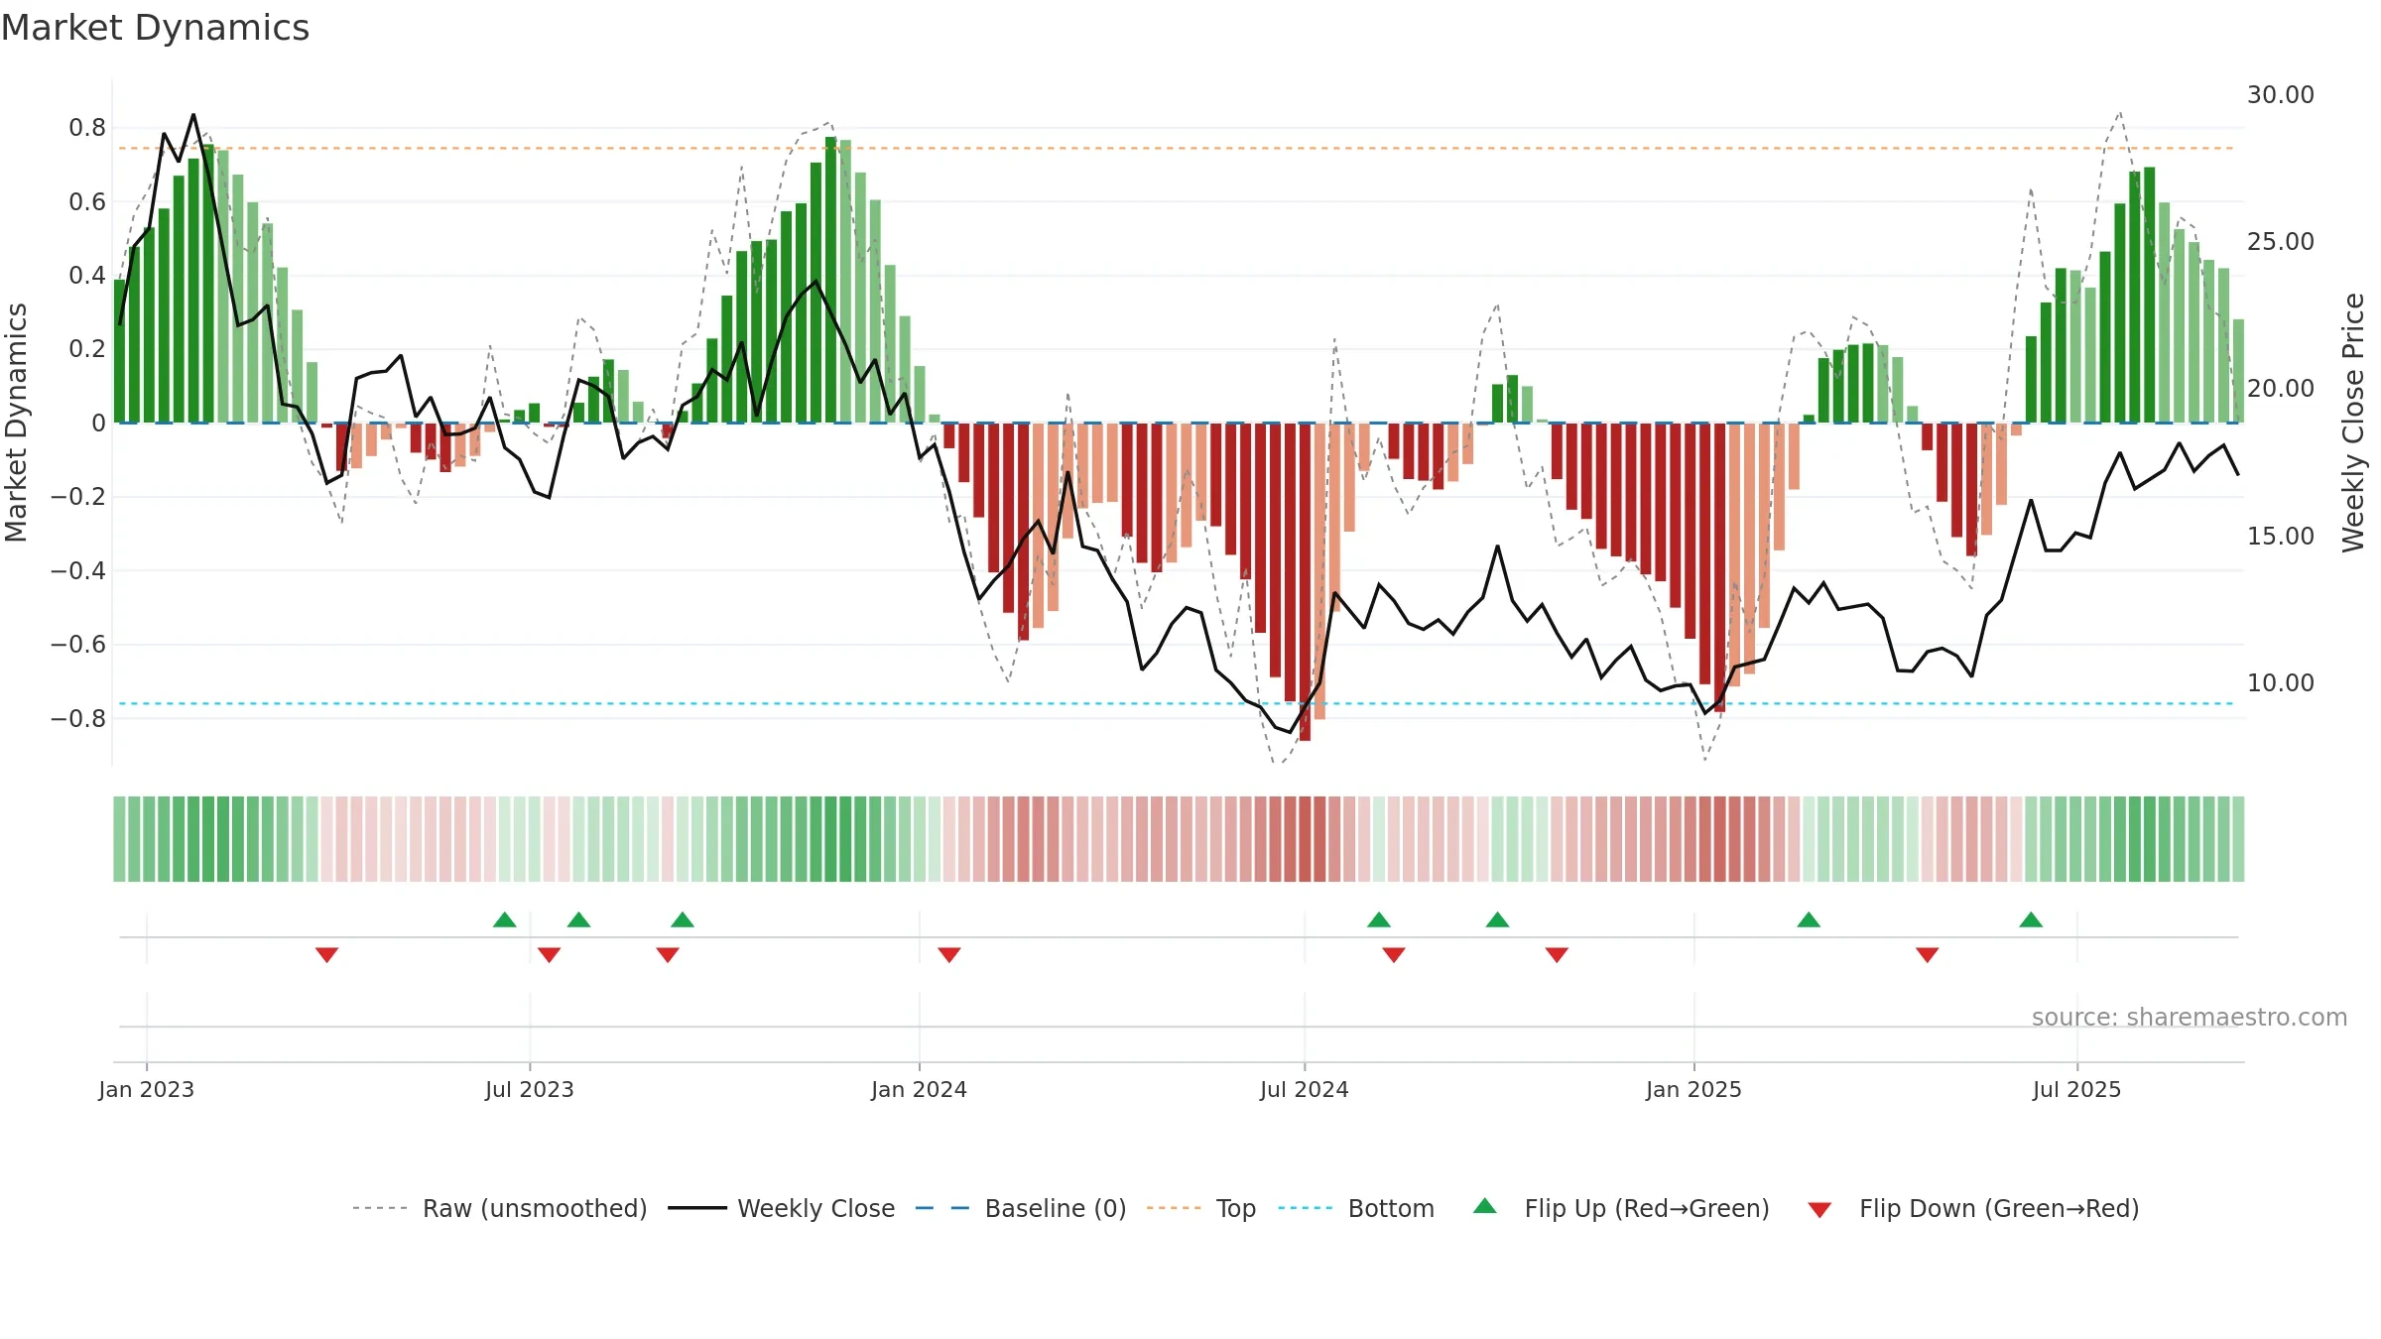This screenshot has width=2381, height=1339.
Task: Toggle the Flip Down (Green→Red) legend entry
Action: tap(1973, 1208)
